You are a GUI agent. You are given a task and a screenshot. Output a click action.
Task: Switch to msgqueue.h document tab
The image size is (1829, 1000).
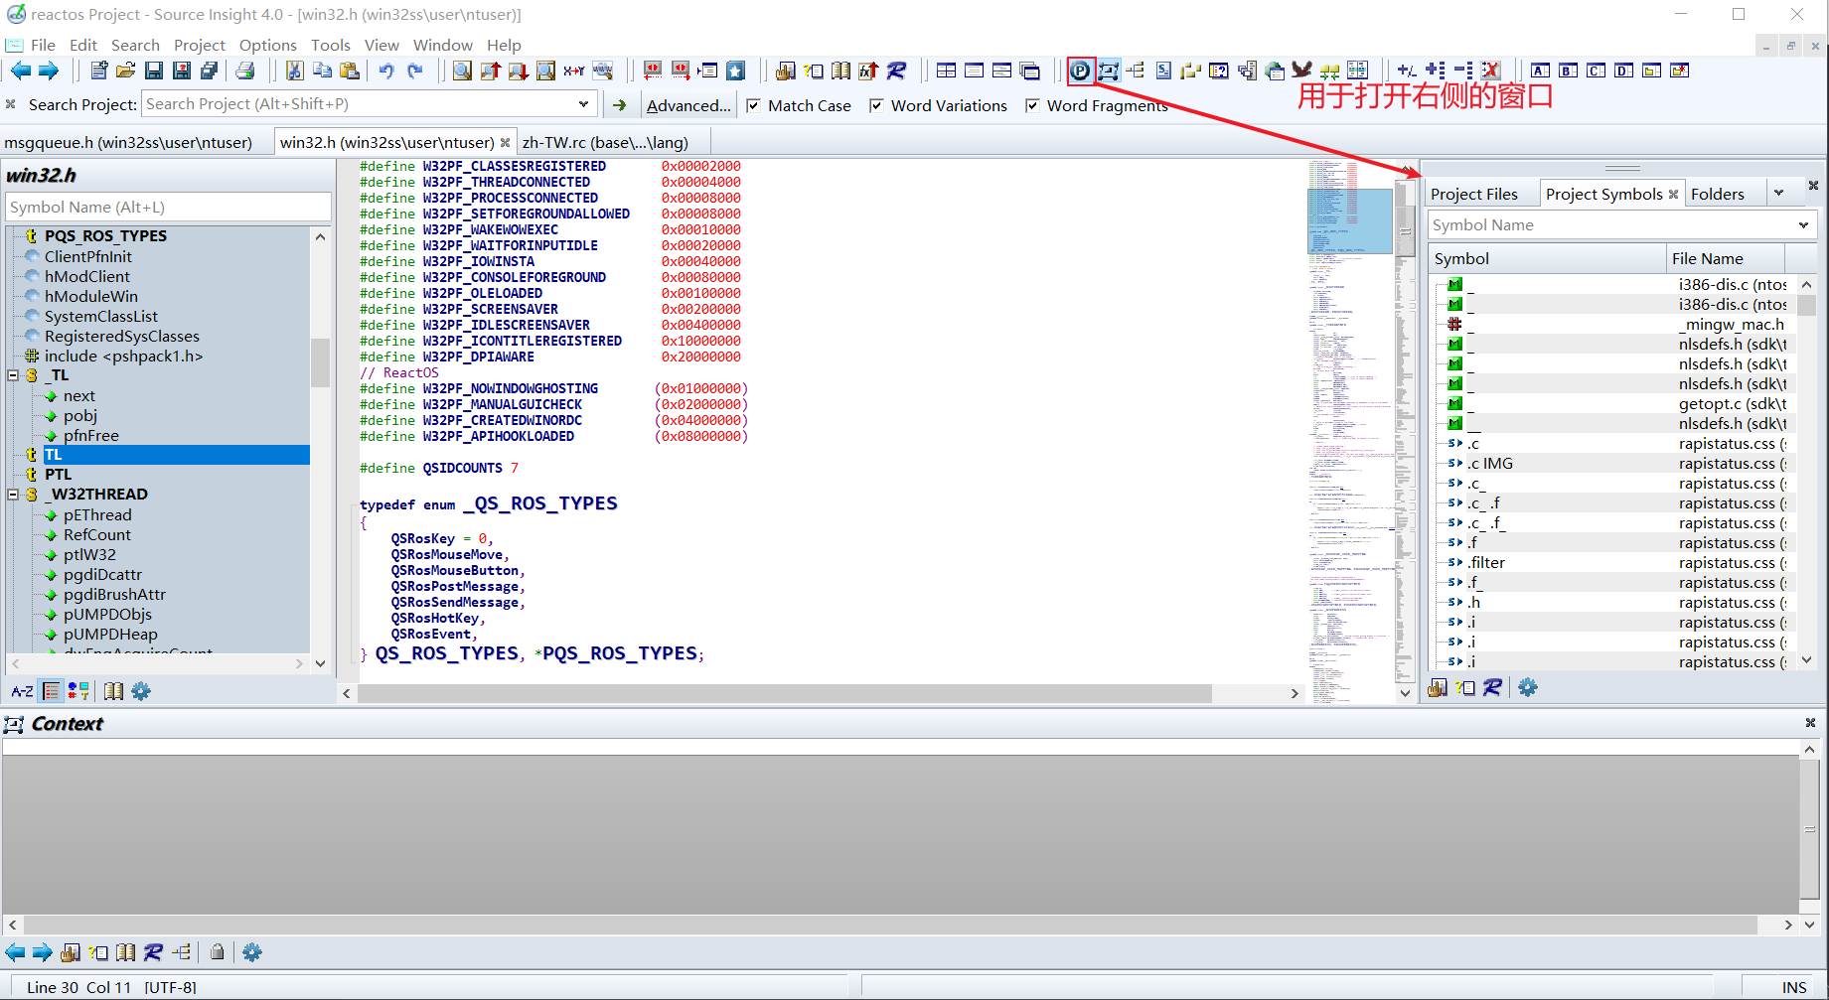tap(129, 142)
